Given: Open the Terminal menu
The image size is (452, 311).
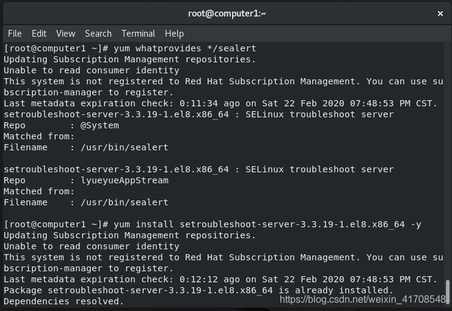Looking at the screenshot, I should pos(139,34).
